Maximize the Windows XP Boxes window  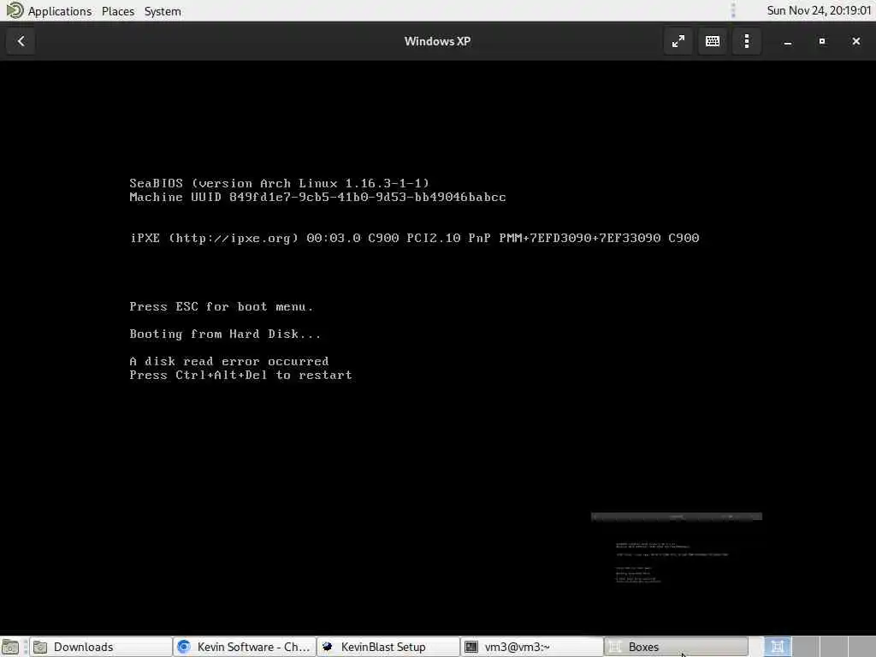[822, 41]
